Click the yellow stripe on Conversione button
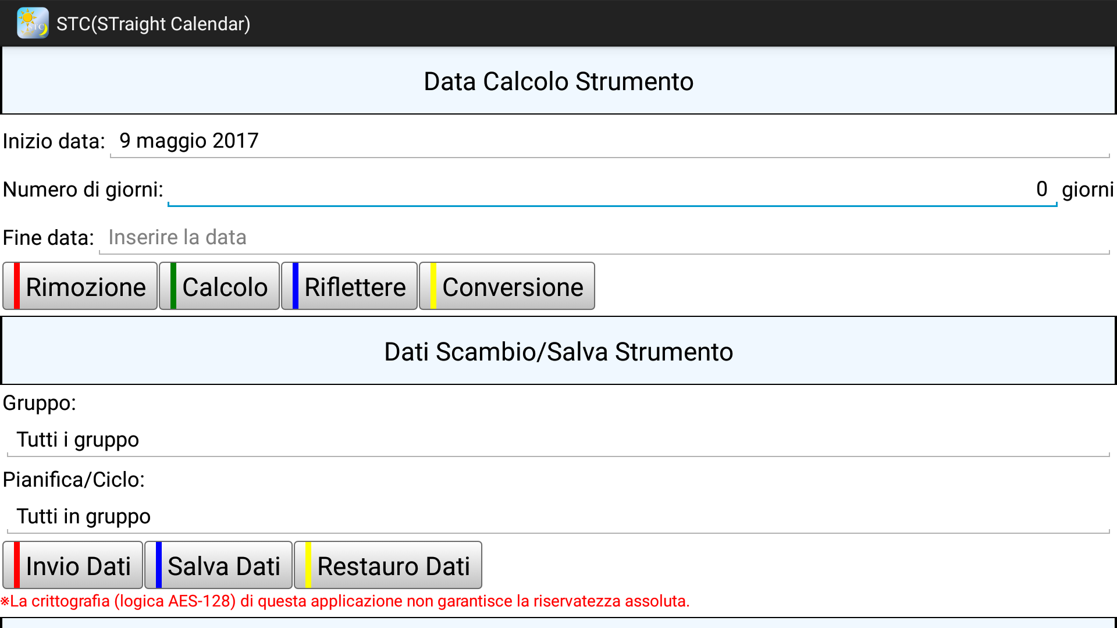This screenshot has height=628, width=1117. [433, 286]
